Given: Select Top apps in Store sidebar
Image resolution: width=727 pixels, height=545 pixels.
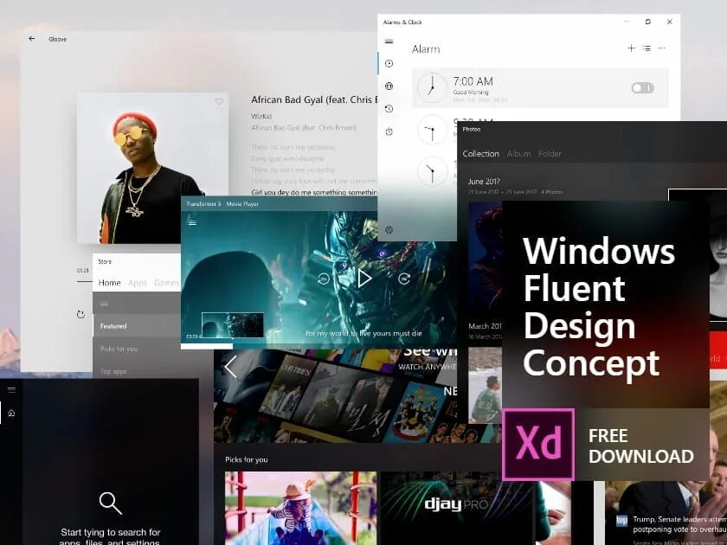Looking at the screenshot, I should [138, 371].
